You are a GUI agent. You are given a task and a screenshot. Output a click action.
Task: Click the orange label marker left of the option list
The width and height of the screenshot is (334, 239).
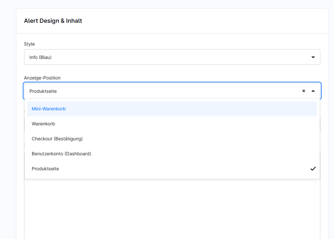click(24, 111)
